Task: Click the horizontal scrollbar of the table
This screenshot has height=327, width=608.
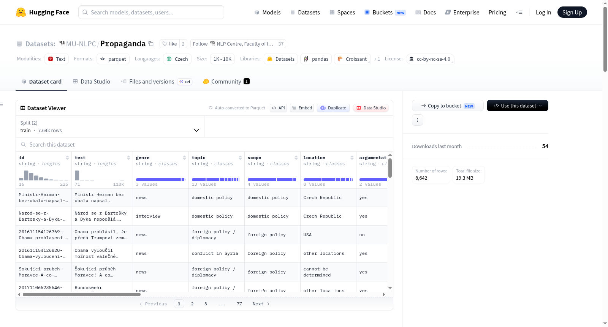Action: coord(81,294)
